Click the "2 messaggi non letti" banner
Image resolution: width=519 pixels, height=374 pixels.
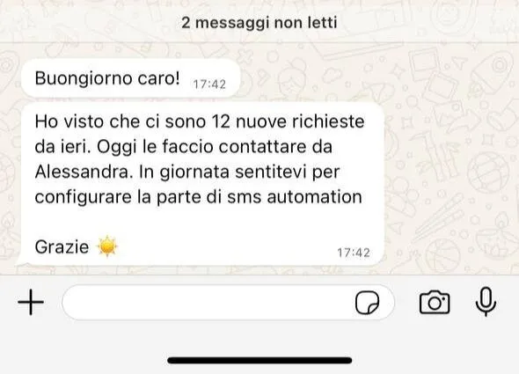(x=259, y=23)
